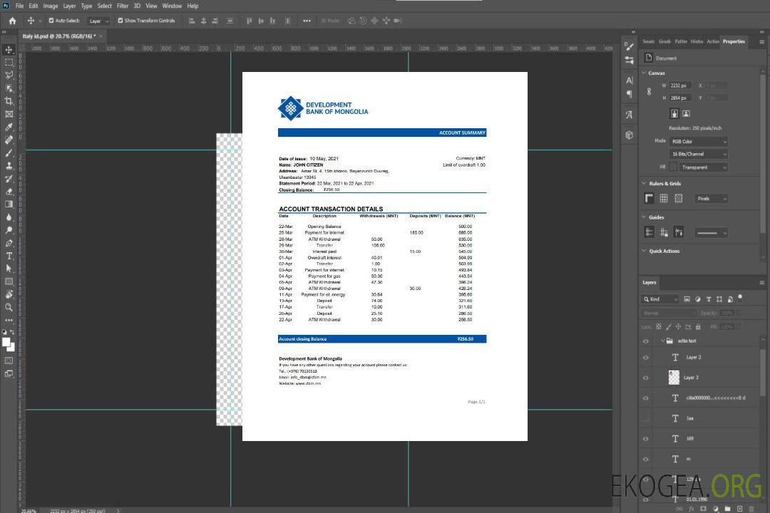Open the guide line style dropdown

[711, 233]
